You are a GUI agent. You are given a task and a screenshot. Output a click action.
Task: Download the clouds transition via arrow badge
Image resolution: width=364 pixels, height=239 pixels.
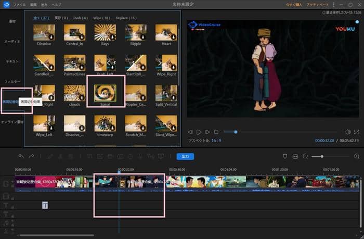(x=82, y=97)
